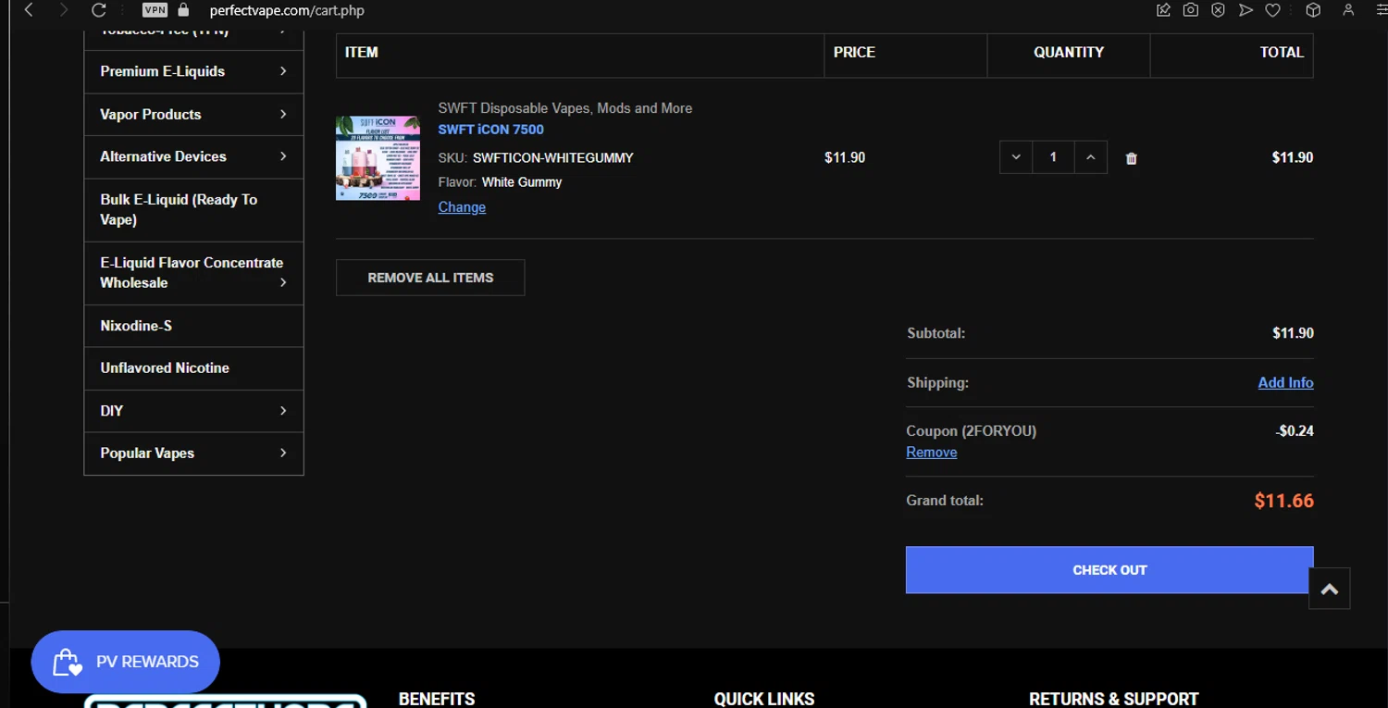Click the QUANTITY column header

point(1069,52)
